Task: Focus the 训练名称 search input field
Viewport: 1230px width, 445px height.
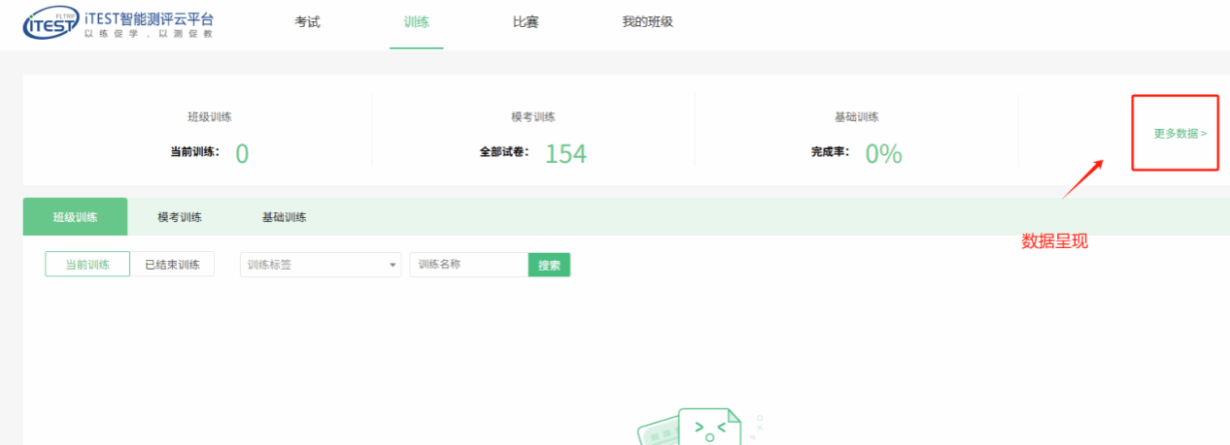Action: coord(468,265)
